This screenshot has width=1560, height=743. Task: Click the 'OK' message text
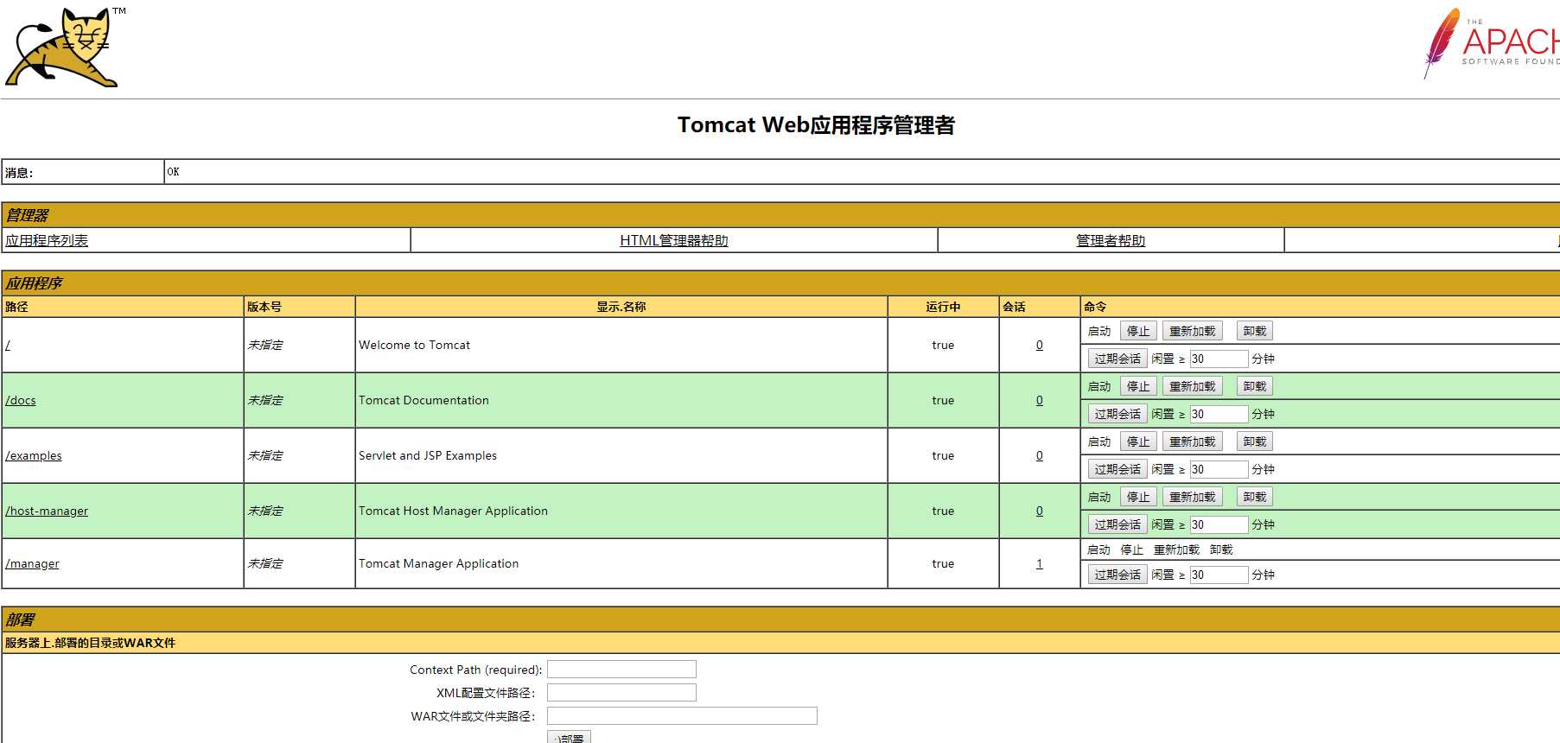tap(173, 172)
